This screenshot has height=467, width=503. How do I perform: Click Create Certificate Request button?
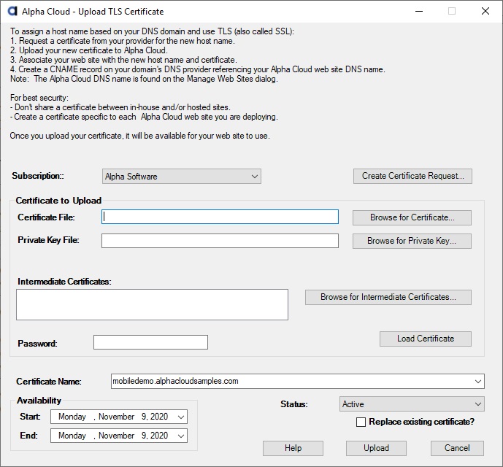(x=412, y=176)
